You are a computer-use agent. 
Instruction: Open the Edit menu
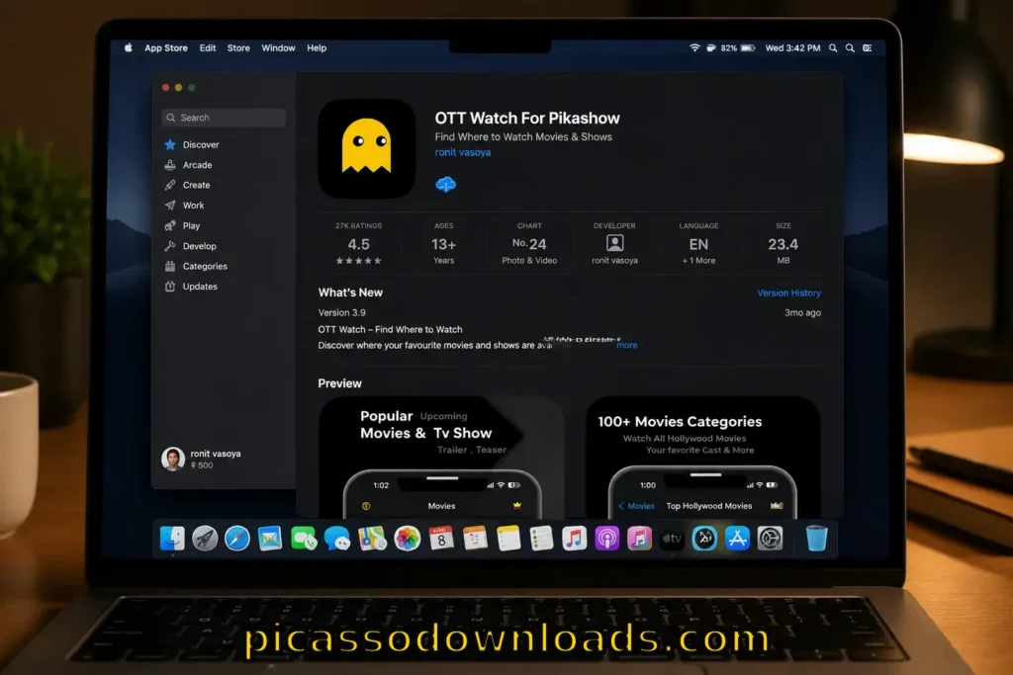pos(208,47)
